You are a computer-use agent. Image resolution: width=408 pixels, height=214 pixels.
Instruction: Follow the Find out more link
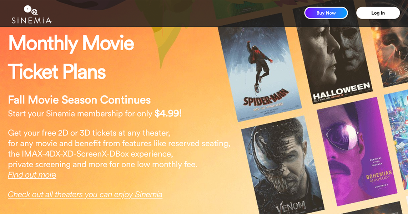tap(32, 175)
